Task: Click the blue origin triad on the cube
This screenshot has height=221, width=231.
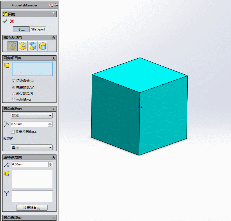Action: (x=140, y=104)
